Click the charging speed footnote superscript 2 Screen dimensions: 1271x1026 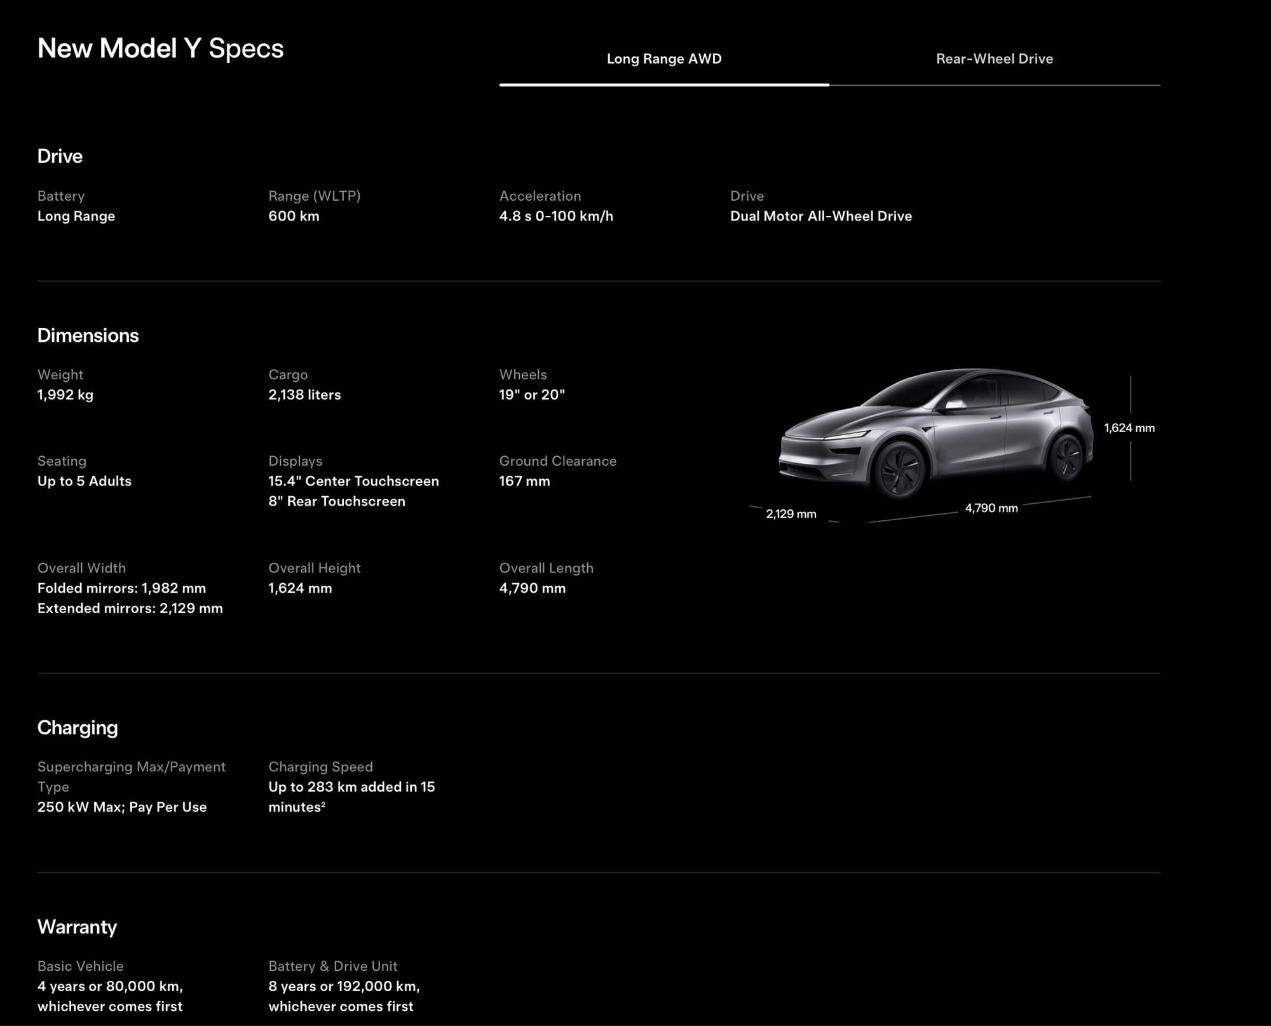323,805
